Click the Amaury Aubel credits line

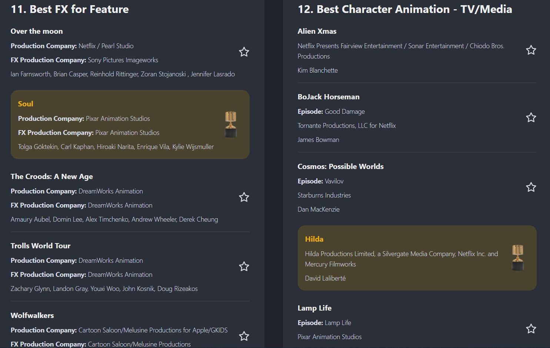(x=114, y=219)
